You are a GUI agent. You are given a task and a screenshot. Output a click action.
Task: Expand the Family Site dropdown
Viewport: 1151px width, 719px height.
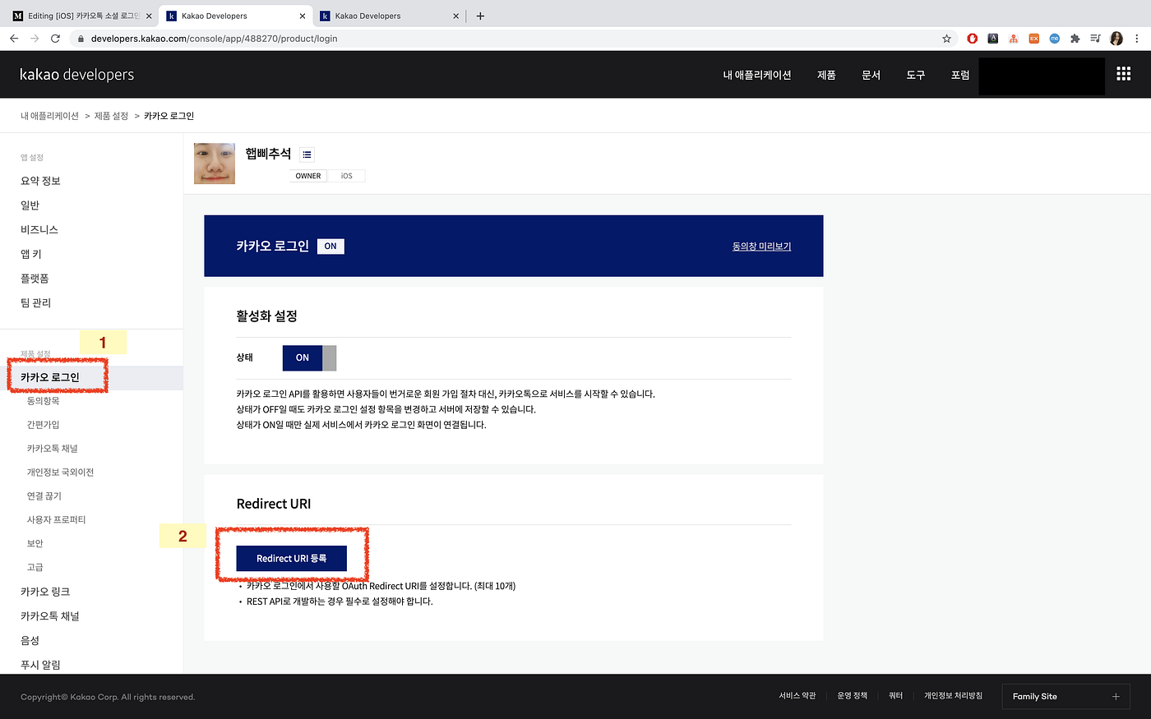(x=1065, y=696)
